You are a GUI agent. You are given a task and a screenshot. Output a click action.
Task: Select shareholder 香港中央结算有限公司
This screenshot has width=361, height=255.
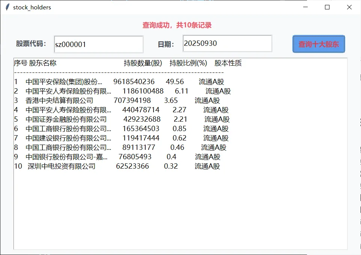[x=59, y=100]
